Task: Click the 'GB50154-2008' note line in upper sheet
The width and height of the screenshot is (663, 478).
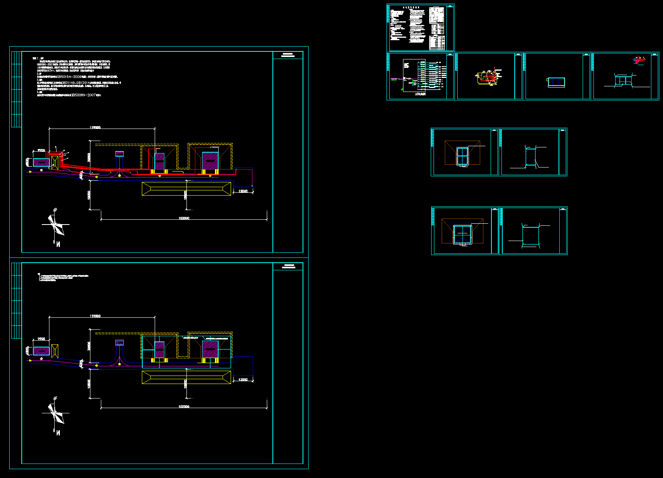Action: (x=78, y=76)
